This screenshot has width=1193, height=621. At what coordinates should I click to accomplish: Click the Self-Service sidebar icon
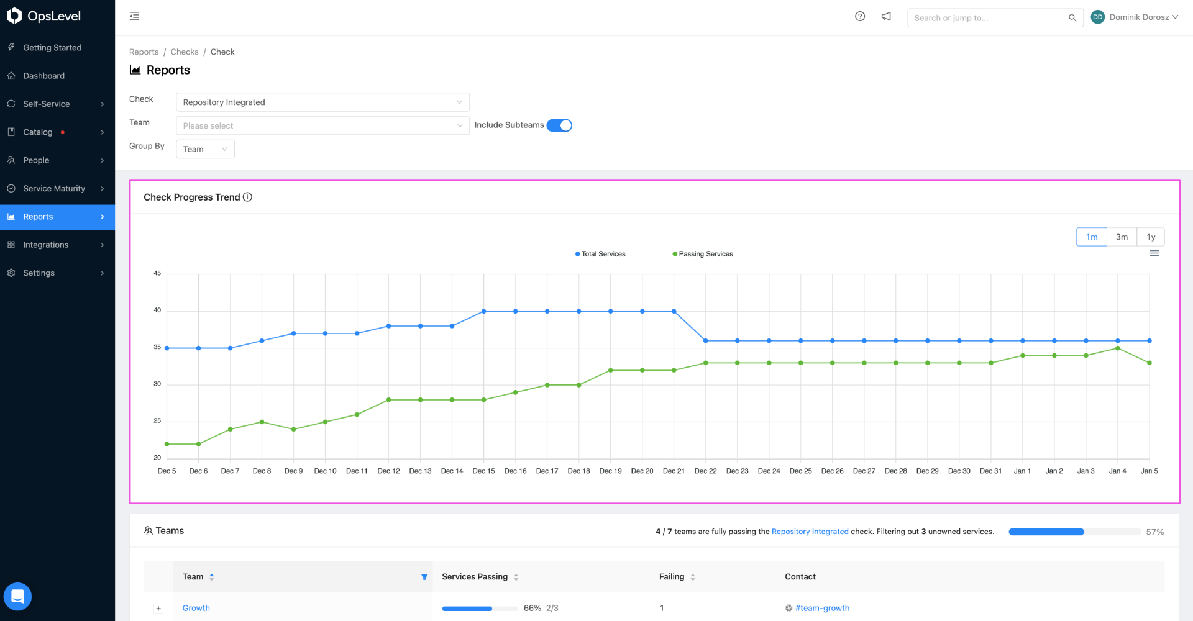[11, 104]
